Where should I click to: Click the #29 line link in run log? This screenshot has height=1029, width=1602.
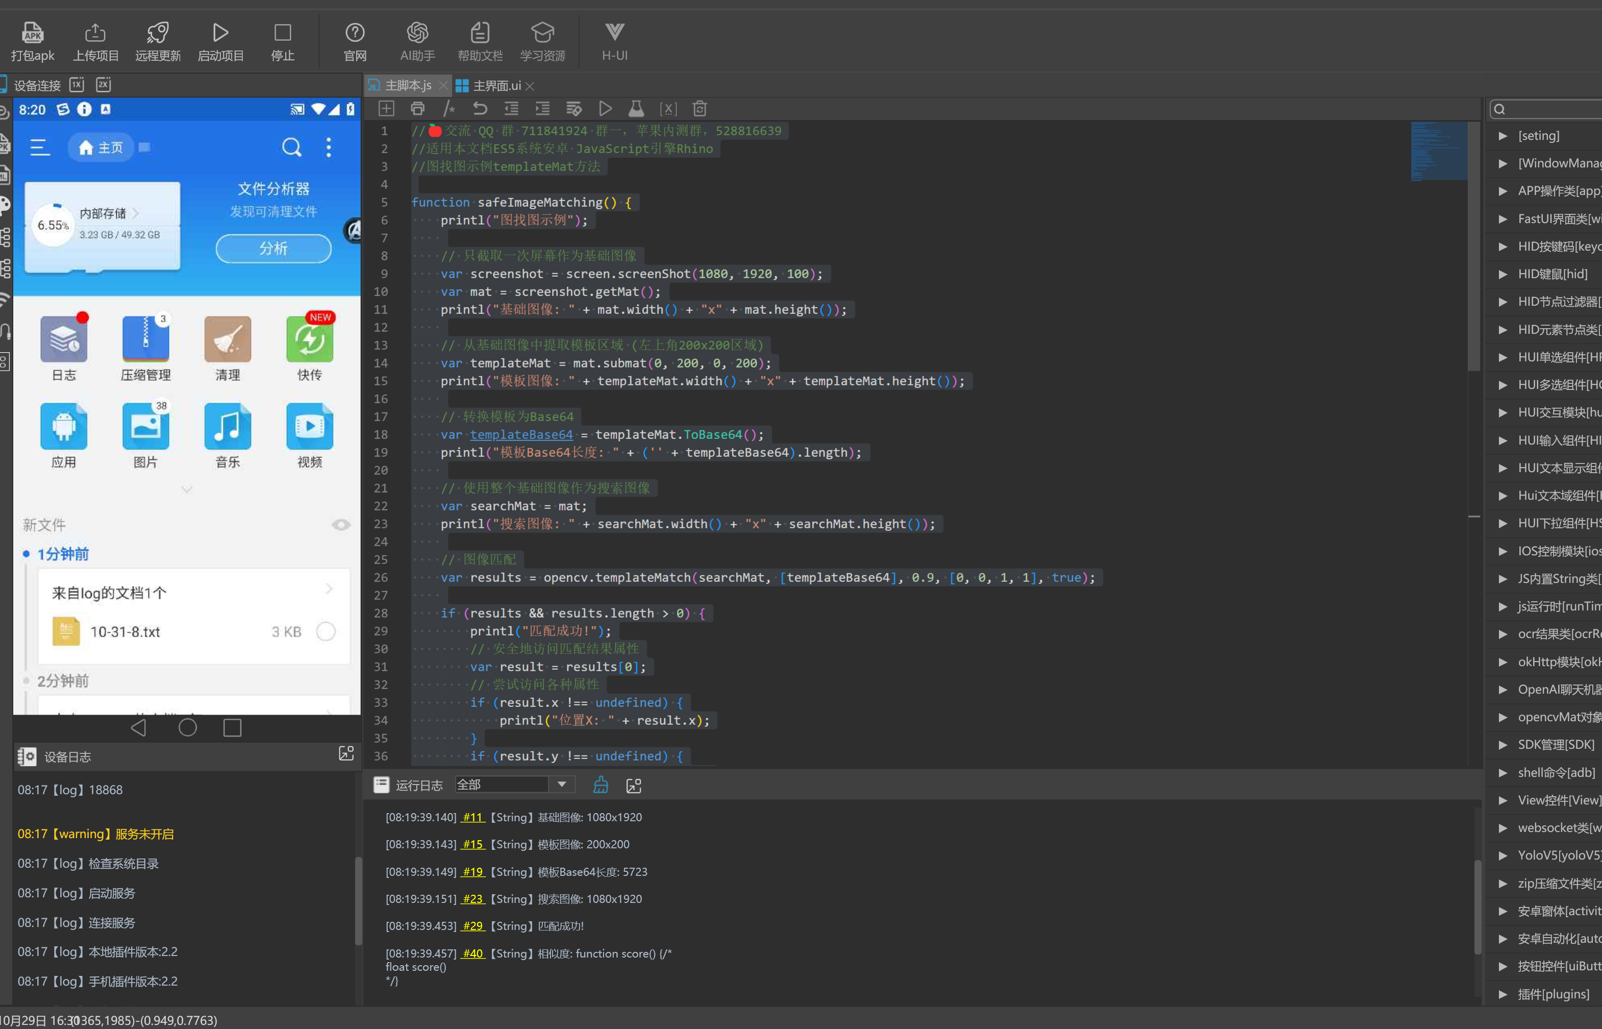[x=472, y=926]
